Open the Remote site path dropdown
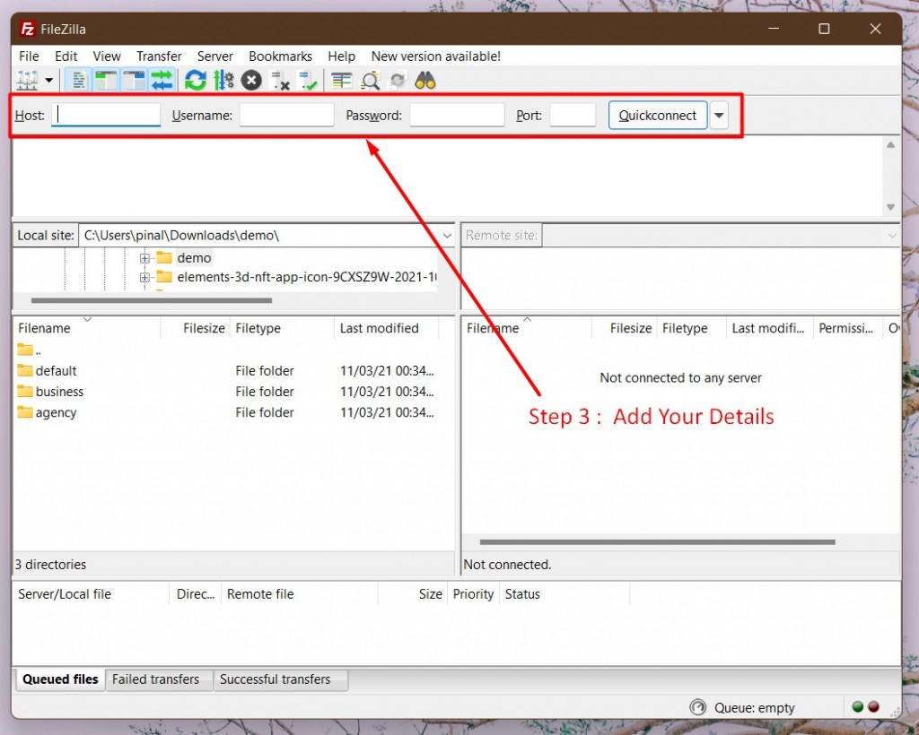Viewport: 919px width, 735px height. coord(891,235)
